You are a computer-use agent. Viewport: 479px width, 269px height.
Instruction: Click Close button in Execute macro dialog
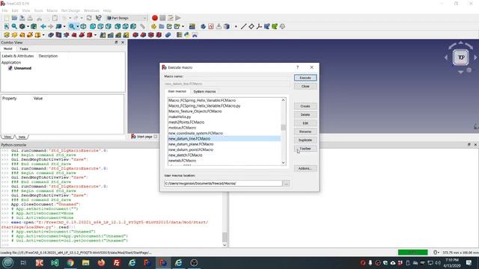click(305, 87)
